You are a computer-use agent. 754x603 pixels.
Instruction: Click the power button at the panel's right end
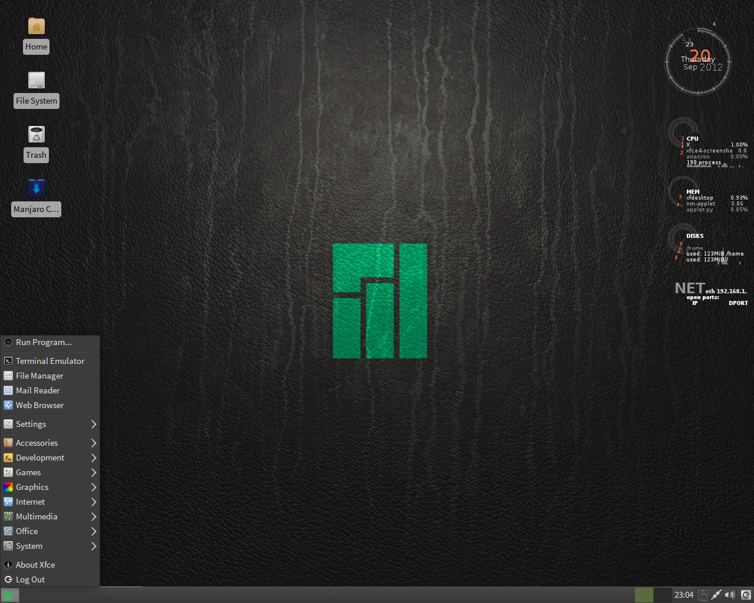(746, 595)
